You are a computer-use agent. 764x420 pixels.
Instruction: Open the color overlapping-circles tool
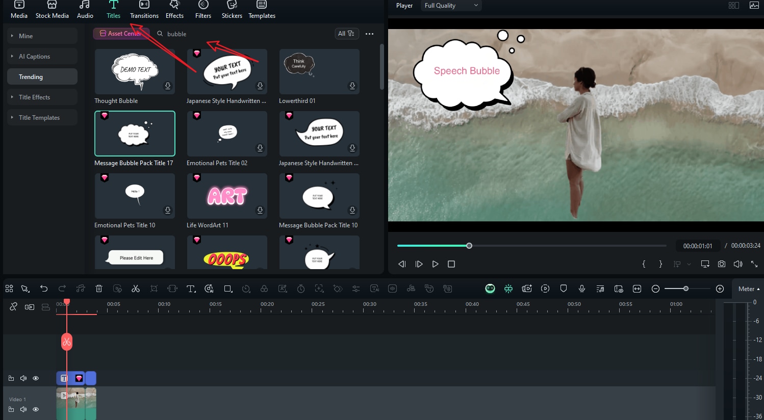(x=264, y=288)
